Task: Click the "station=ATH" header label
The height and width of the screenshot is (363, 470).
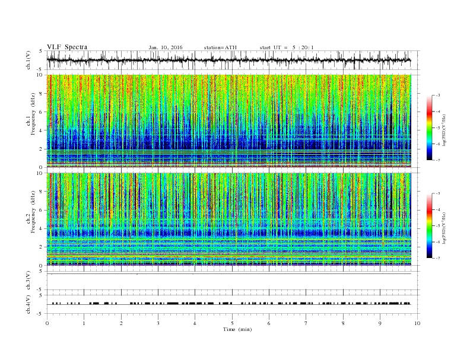Action: click(x=220, y=47)
